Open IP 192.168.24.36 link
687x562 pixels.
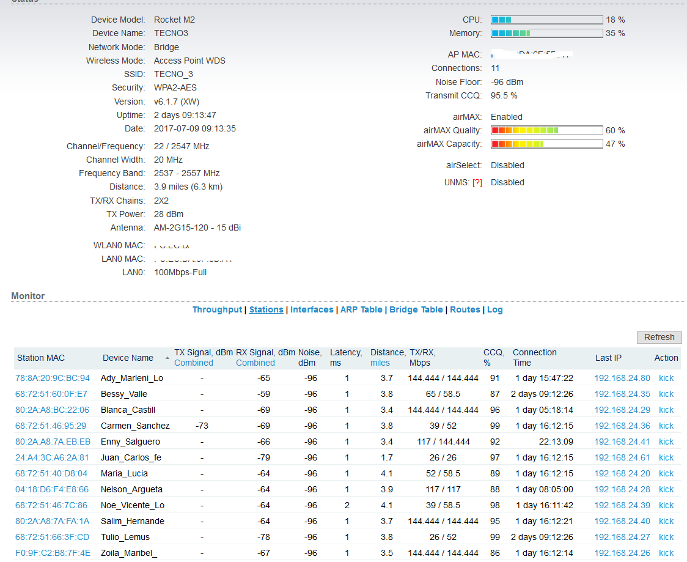pos(622,426)
